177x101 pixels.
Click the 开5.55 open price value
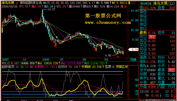pos(24,6)
